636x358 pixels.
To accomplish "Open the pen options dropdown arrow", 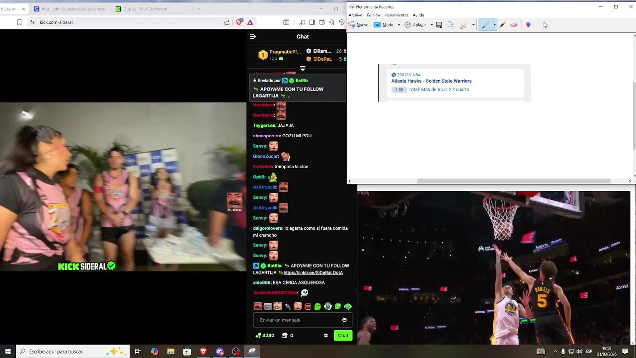I will [494, 25].
